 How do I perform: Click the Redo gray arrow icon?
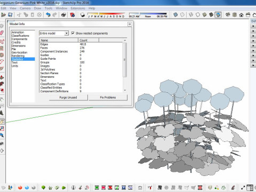(x=55, y=15)
